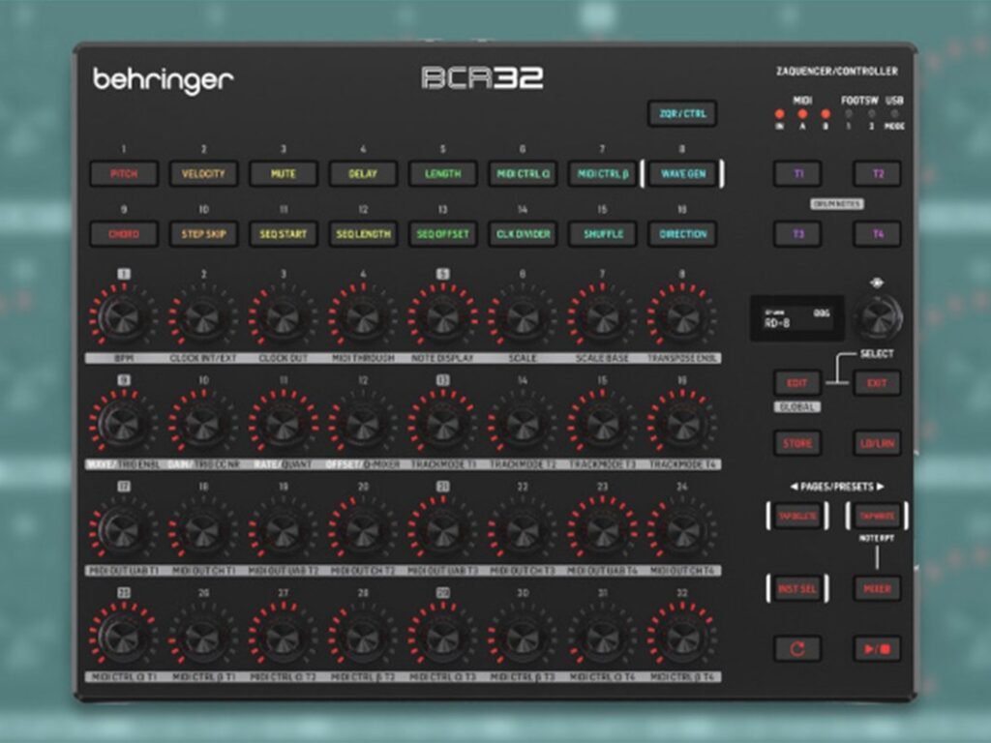The width and height of the screenshot is (991, 743).
Task: Click the MIDI OUT CH T3 knob
Action: point(522,528)
